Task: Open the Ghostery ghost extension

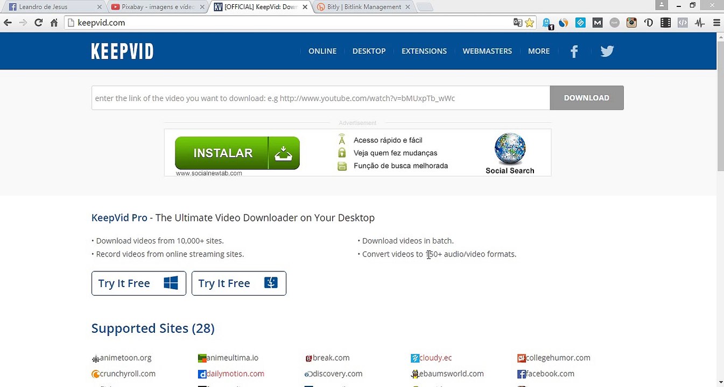Action: 548,23
